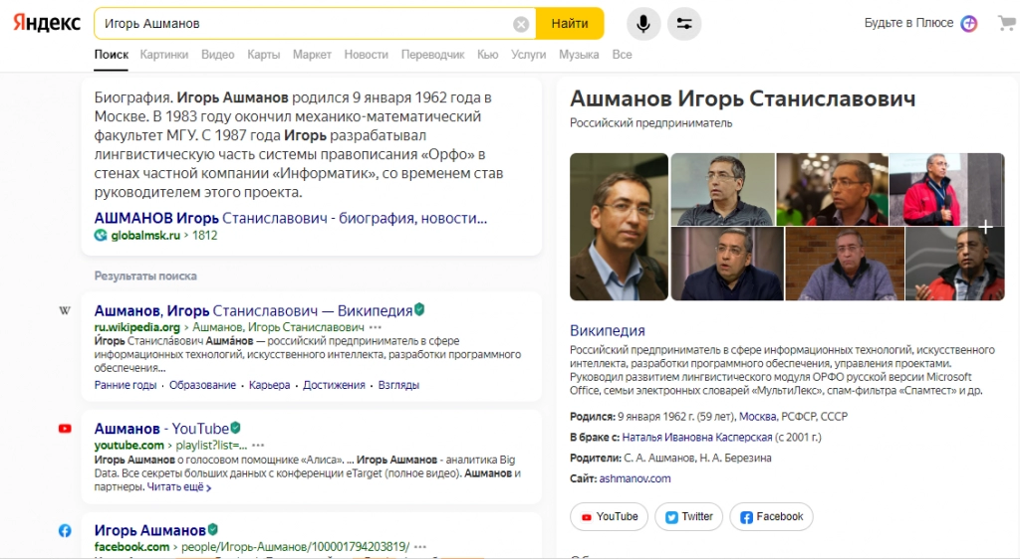This screenshot has width=1020, height=559.
Task: Open the Кью tab
Action: (x=488, y=55)
